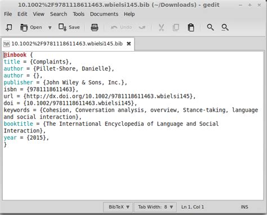This screenshot has width=267, height=215.
Task: Close the wbielsi145.bib tab
Action: [x=128, y=44]
